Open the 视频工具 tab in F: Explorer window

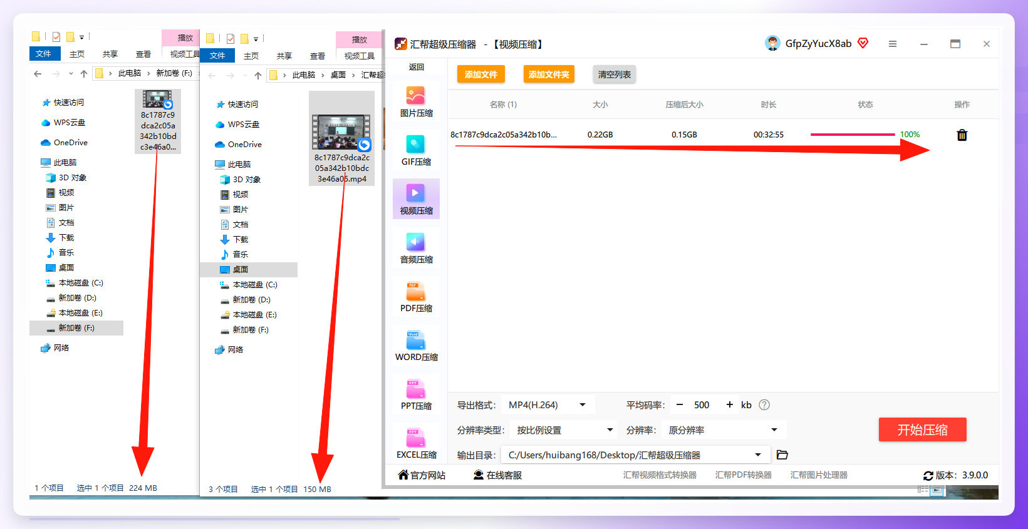(x=185, y=54)
